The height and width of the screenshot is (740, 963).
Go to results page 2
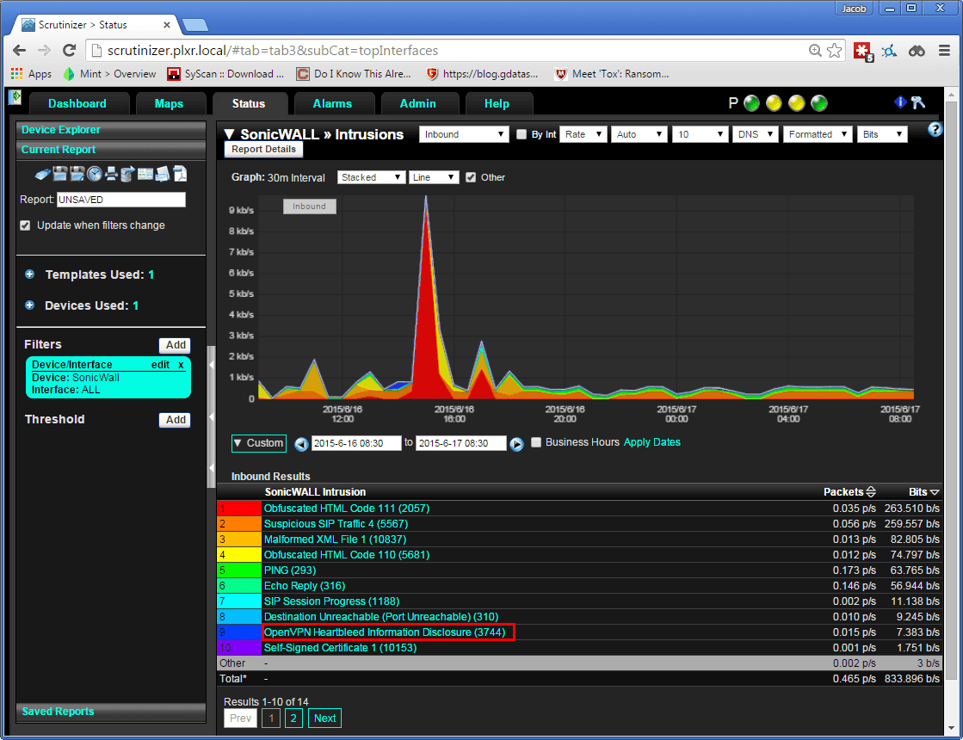pyautogui.click(x=293, y=718)
